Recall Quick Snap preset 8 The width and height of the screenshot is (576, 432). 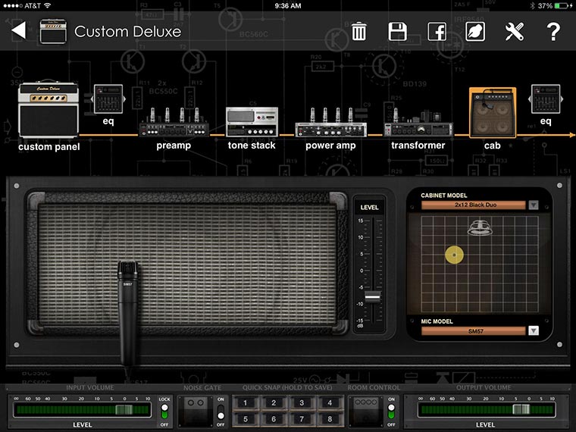[330, 419]
